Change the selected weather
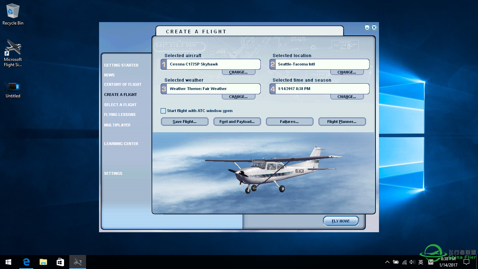 (238, 97)
